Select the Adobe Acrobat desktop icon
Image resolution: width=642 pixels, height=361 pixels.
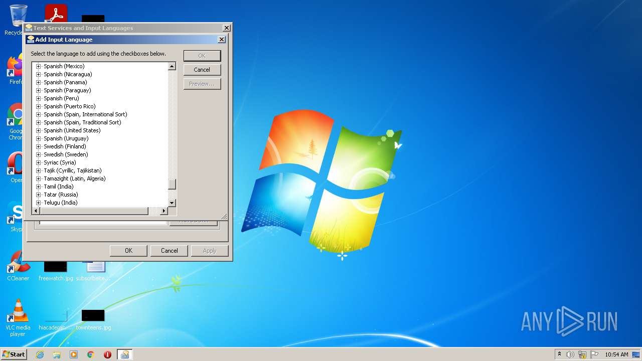56,14
